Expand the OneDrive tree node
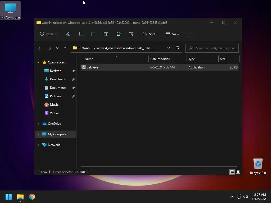The image size is (271, 203). click(x=38, y=124)
